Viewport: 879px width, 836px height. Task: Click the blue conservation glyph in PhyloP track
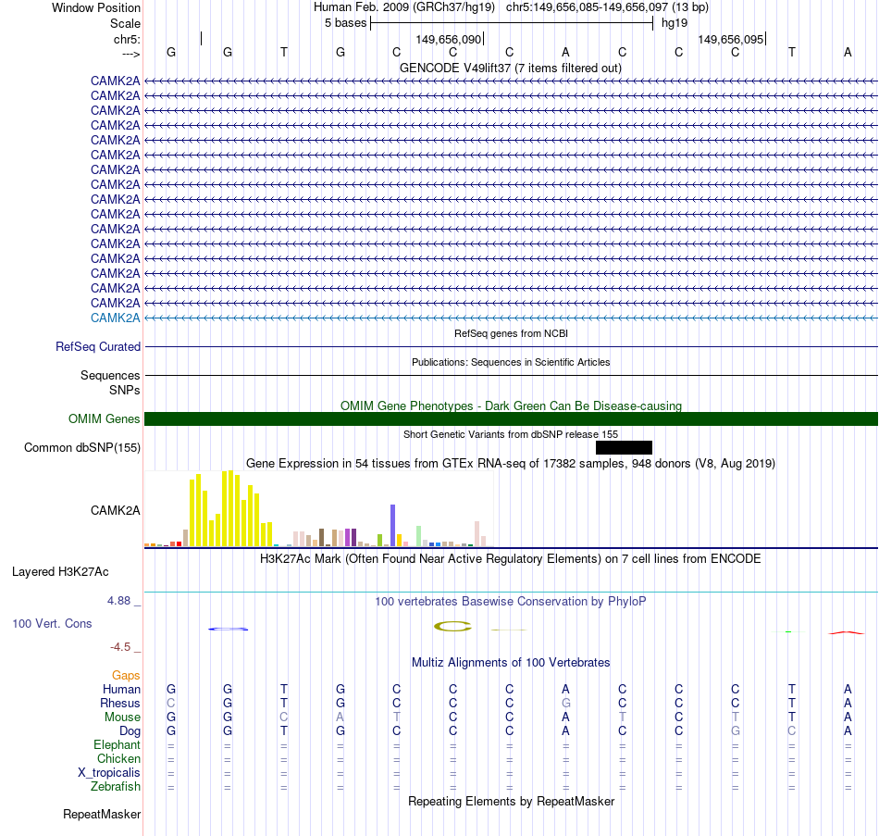coord(229,629)
